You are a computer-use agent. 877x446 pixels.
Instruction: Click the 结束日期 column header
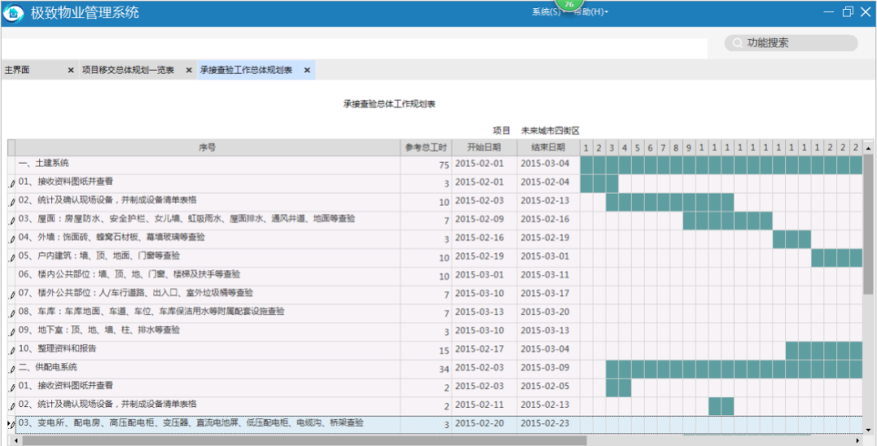[x=548, y=148]
